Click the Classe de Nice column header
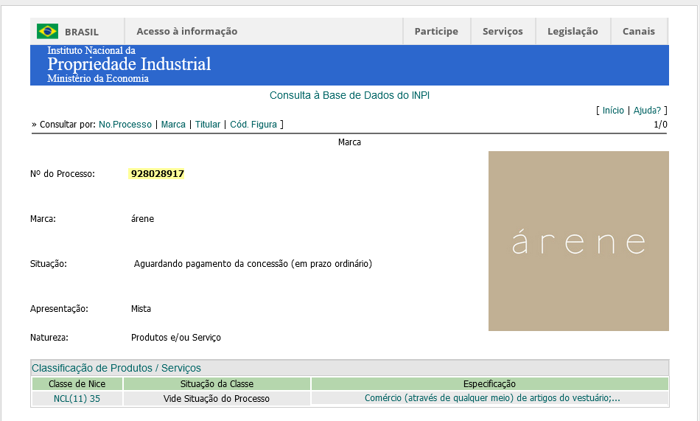The height and width of the screenshot is (421, 700). (x=77, y=384)
